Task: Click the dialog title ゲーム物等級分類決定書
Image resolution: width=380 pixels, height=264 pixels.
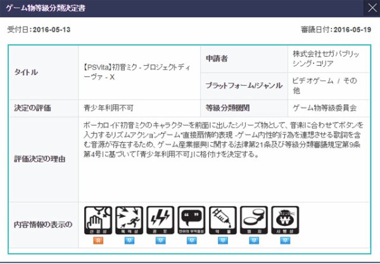Action: [46, 8]
